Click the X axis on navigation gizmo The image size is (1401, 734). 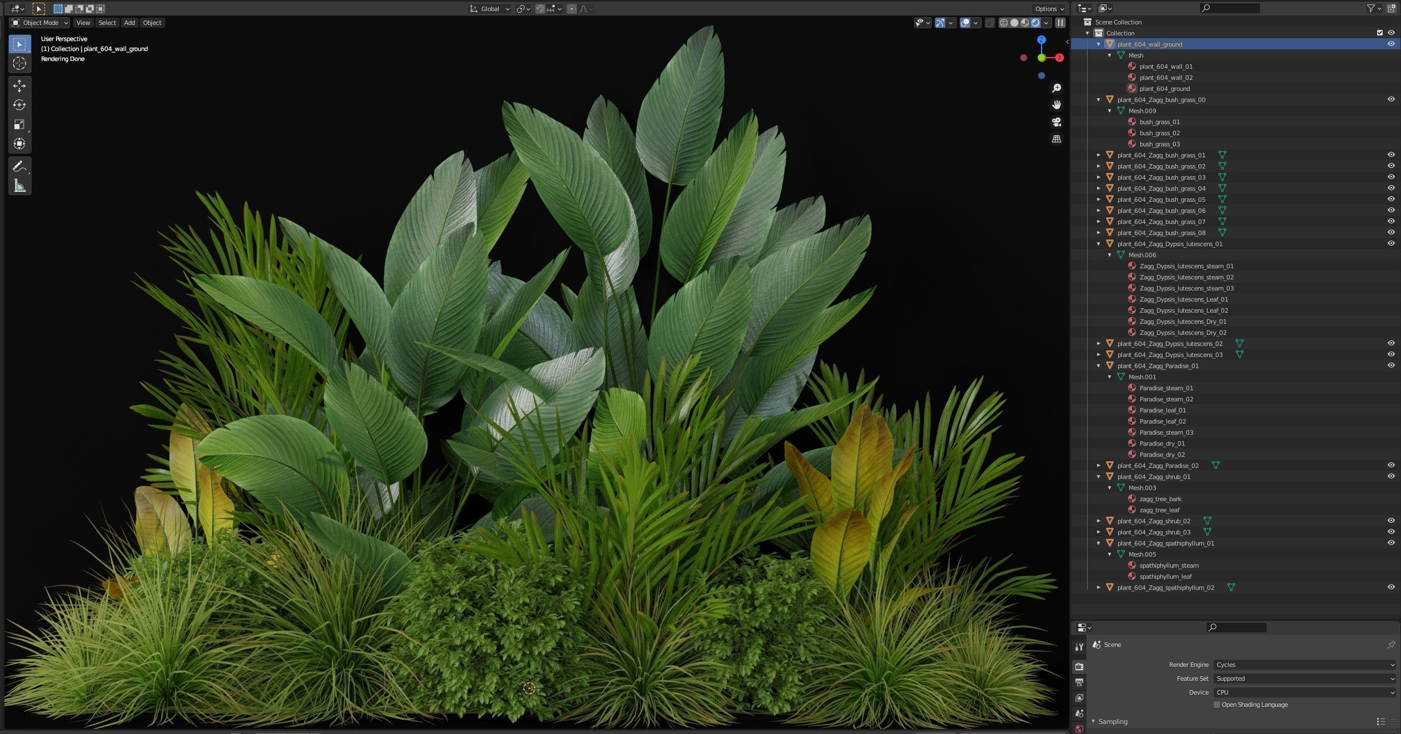[x=1059, y=58]
